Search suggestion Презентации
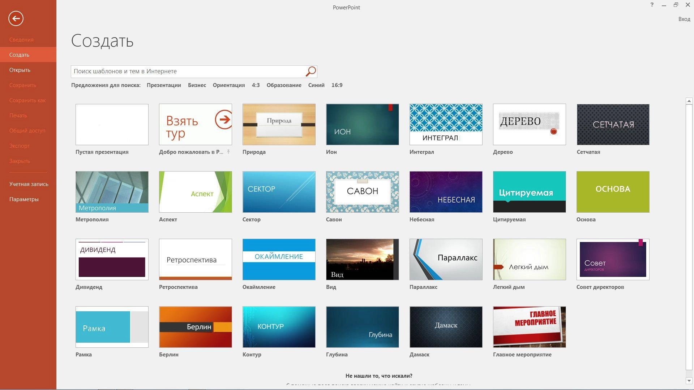Screen dimensions: 694x390 pos(164,85)
